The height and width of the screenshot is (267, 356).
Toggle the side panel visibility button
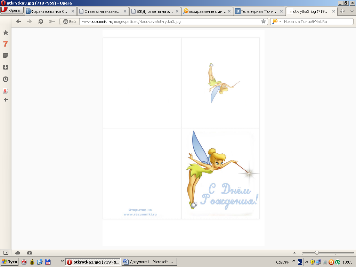(x=6, y=253)
